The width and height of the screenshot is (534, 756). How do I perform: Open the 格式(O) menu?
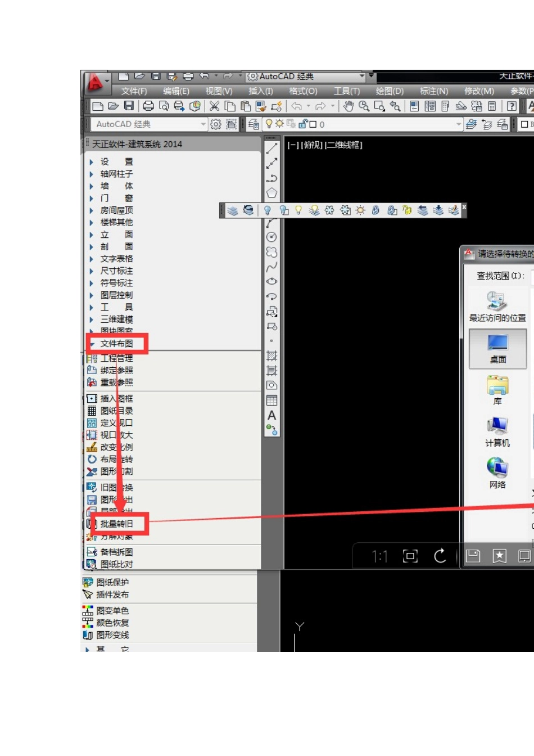coord(304,91)
